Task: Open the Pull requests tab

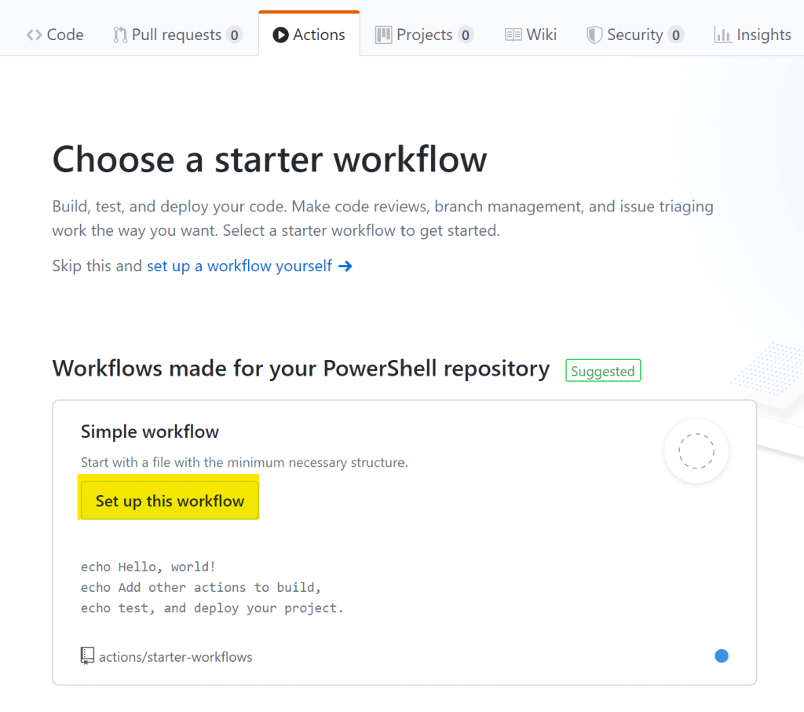Action: tap(177, 35)
